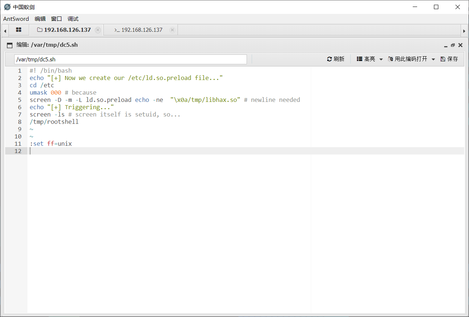Click the 'Now we create our /etc/ld.so.preload' line
Image resolution: width=469 pixels, height=317 pixels.
point(126,78)
